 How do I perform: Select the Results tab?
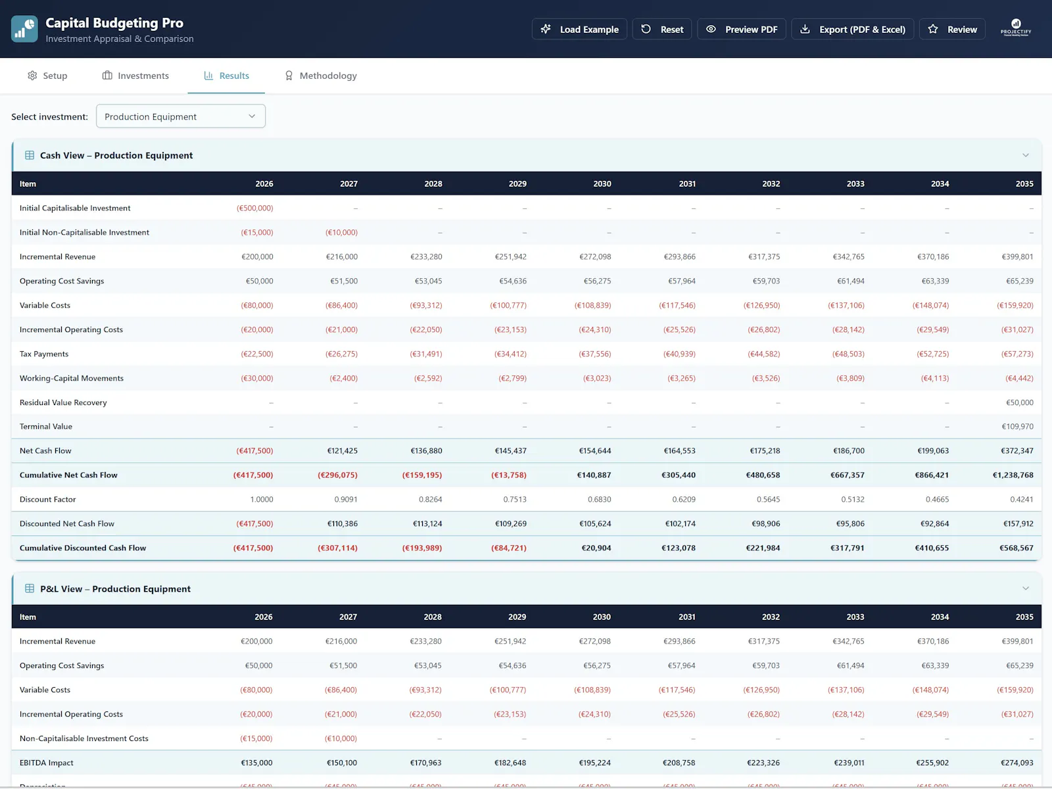click(x=226, y=76)
